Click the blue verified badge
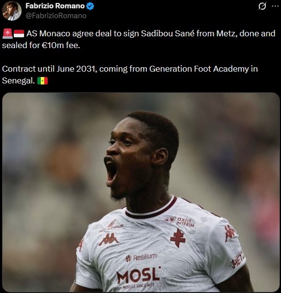 90,6
